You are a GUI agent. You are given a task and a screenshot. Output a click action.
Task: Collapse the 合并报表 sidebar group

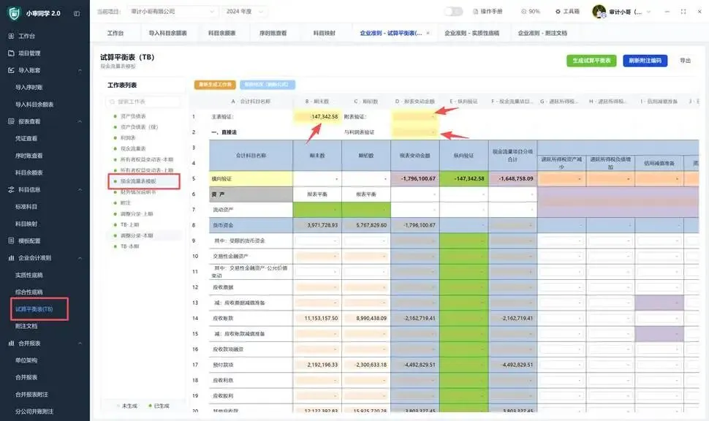point(80,344)
